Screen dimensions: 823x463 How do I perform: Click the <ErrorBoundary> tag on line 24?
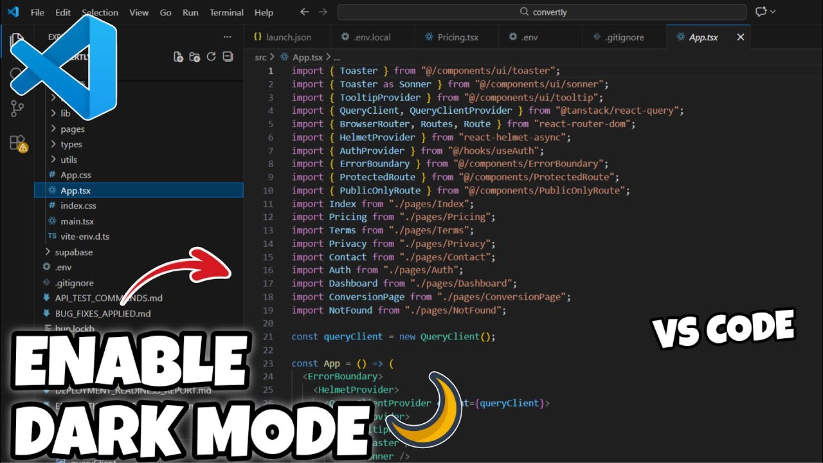(x=343, y=377)
